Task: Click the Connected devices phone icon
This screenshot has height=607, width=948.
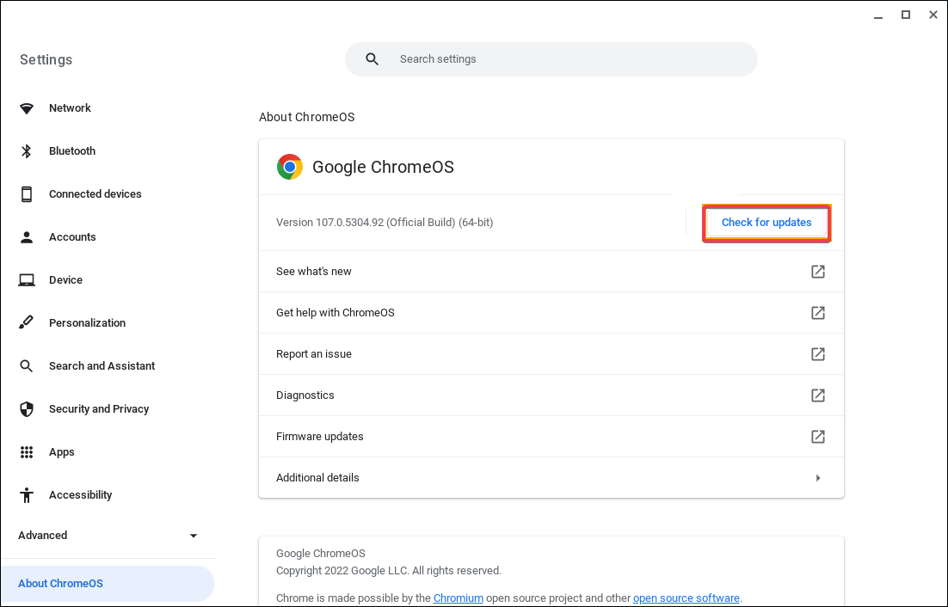Action: (x=27, y=193)
